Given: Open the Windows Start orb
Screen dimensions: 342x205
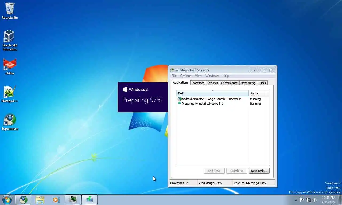Looking at the screenshot, I should click(7, 200).
